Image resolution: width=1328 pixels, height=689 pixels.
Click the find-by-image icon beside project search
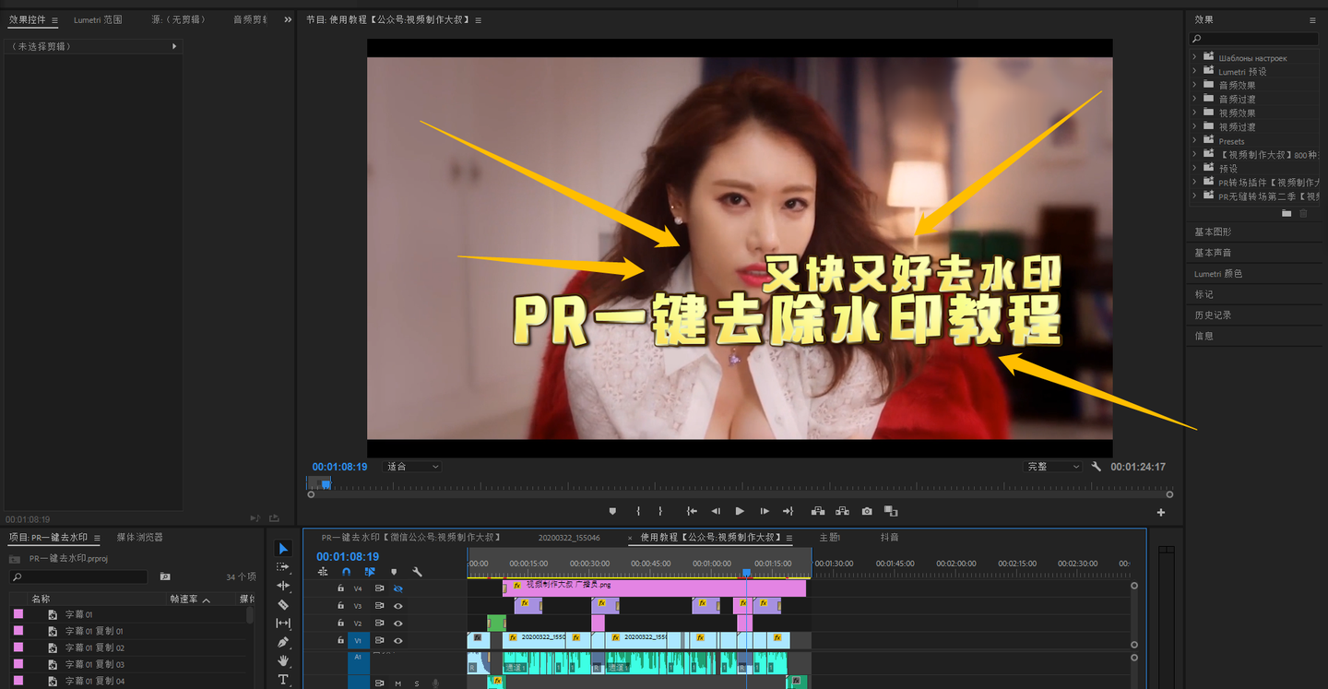(x=165, y=576)
